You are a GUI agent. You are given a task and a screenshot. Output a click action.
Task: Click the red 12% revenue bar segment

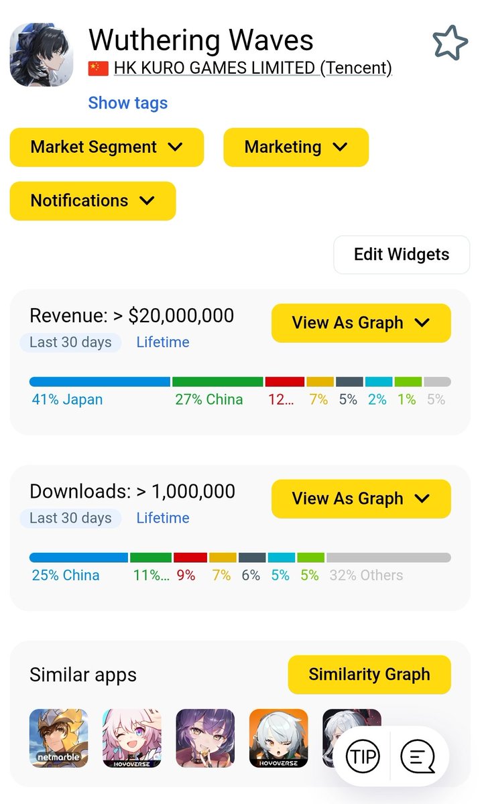pos(285,382)
